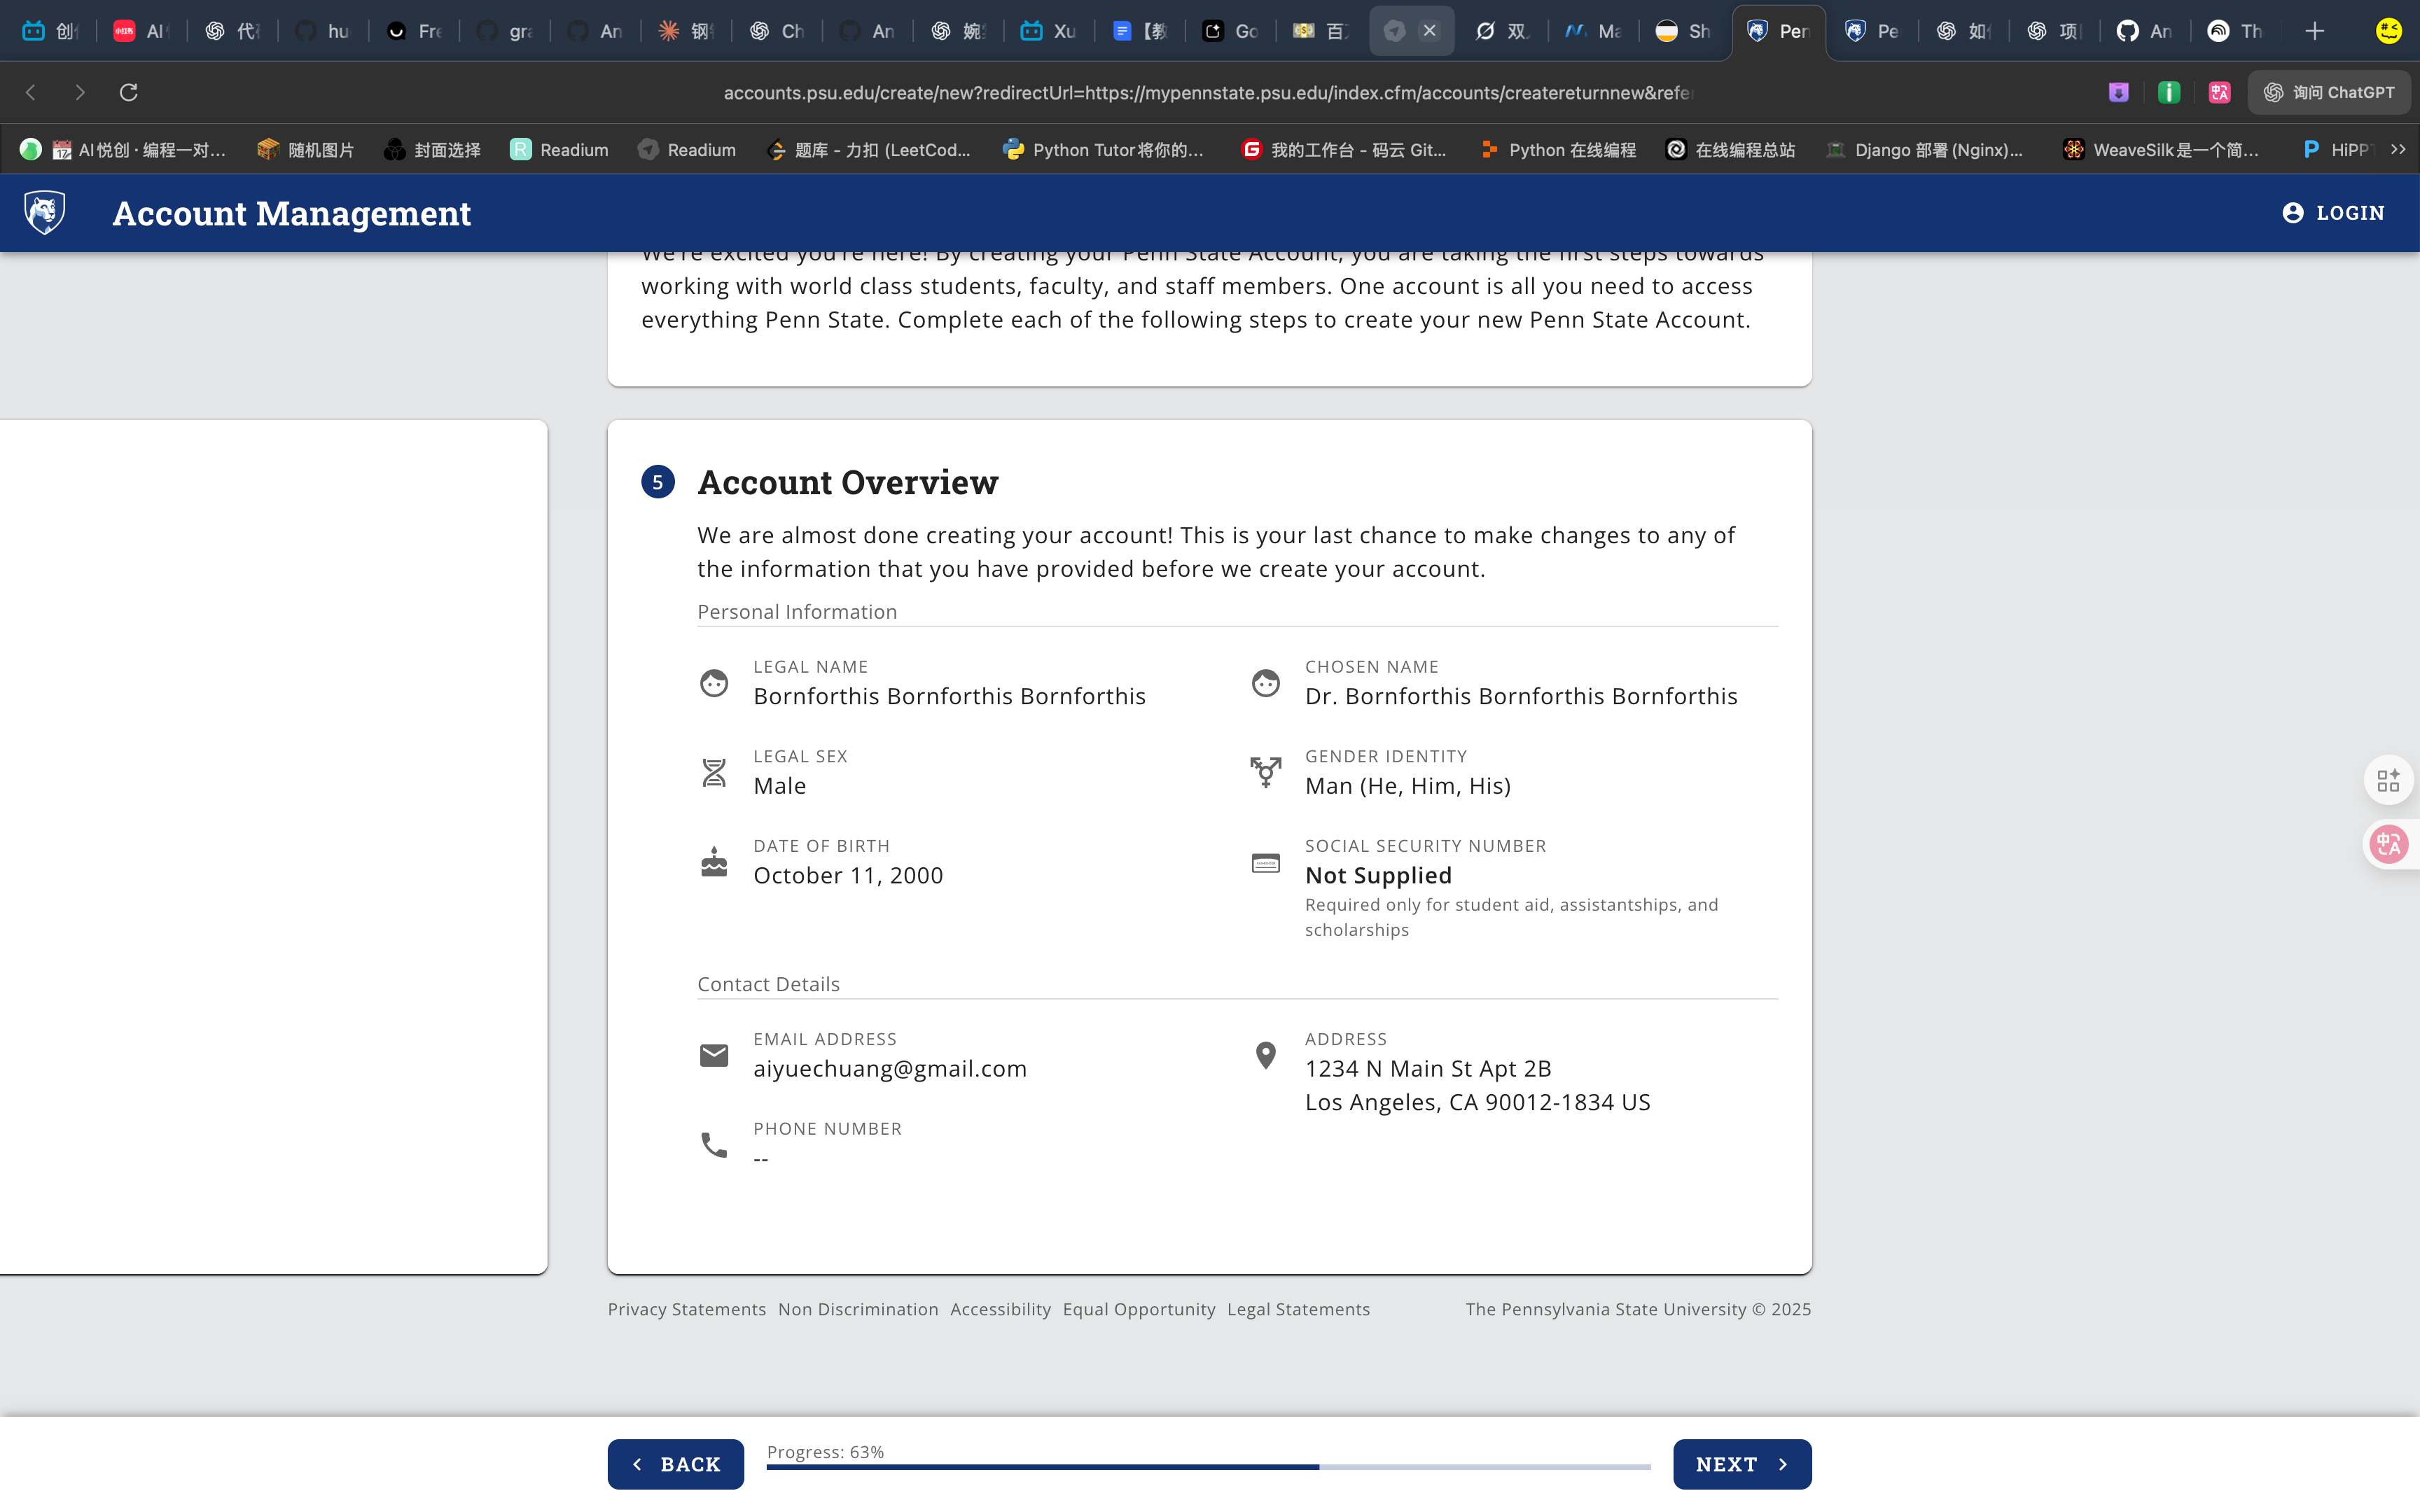Click the step 5 number badge

point(658,482)
